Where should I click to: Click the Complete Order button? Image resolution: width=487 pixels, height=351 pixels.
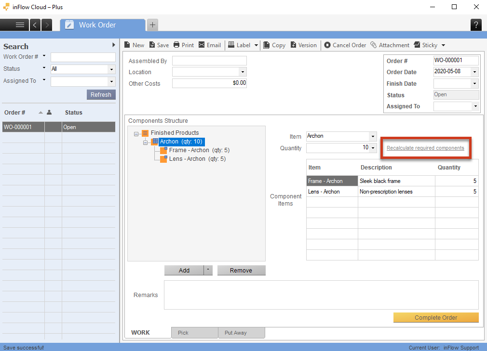click(436, 317)
